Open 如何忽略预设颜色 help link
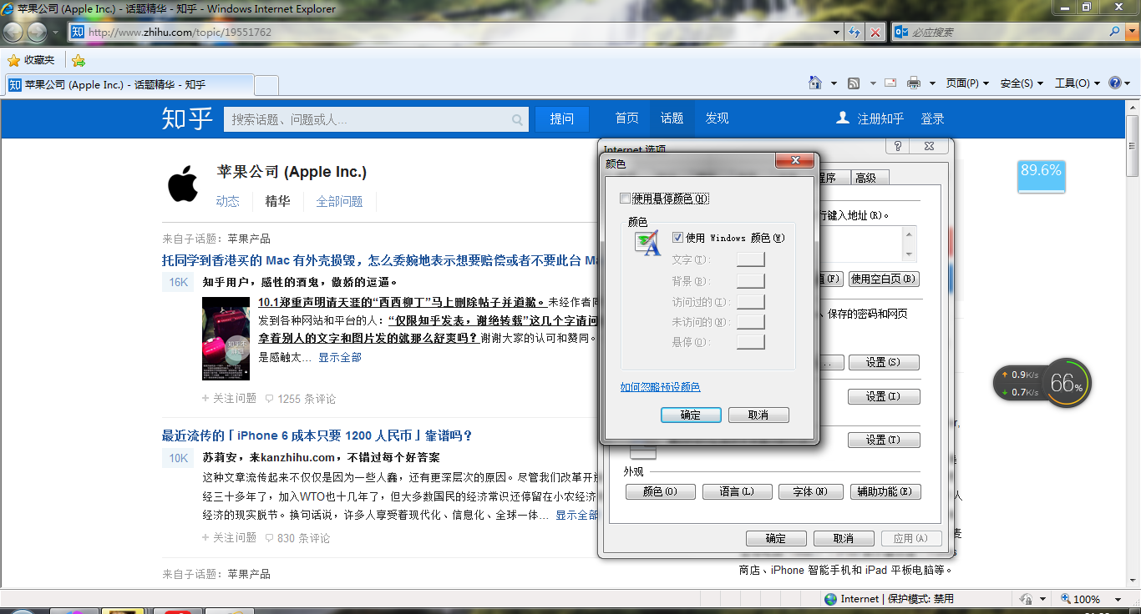The image size is (1141, 614). point(660,387)
